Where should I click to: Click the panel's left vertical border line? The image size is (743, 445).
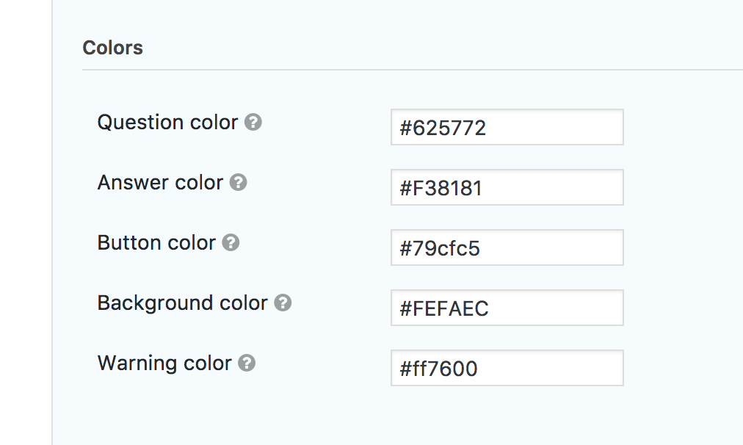(x=53, y=220)
